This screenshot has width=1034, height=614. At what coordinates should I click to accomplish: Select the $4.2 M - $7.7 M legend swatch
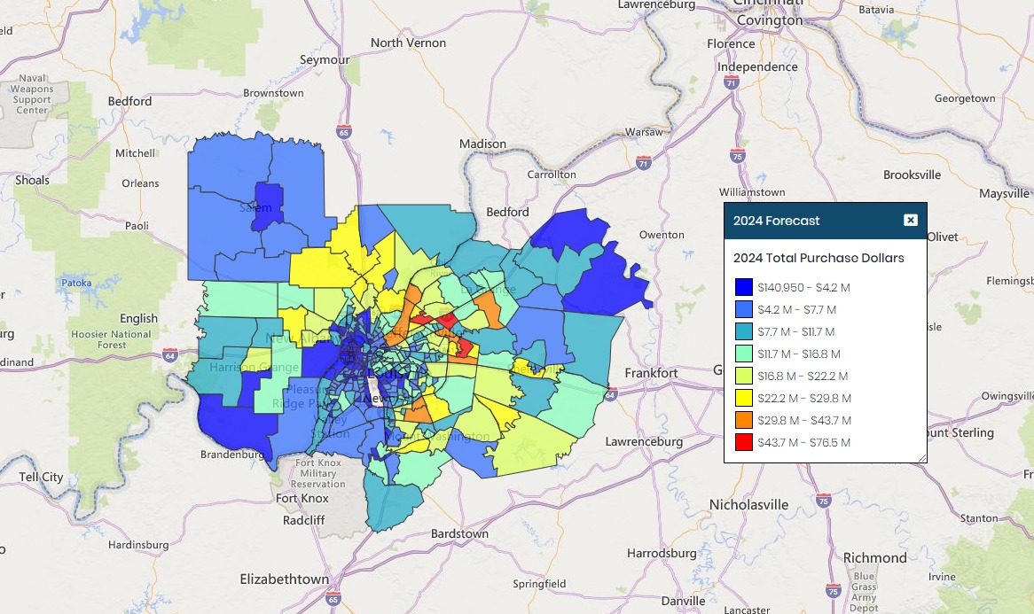click(x=744, y=309)
